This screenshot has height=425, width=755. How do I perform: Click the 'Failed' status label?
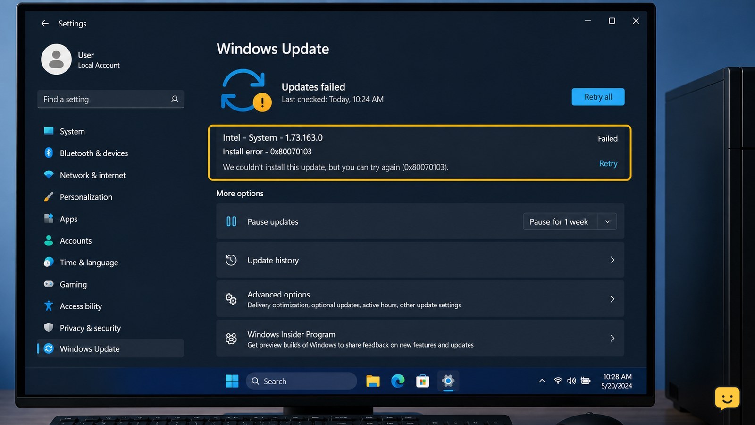(607, 138)
